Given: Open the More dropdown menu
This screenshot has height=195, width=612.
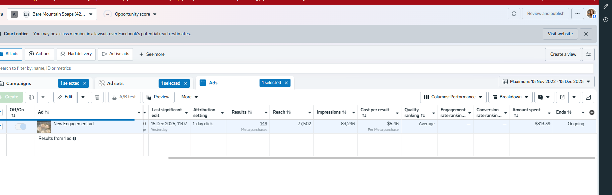Looking at the screenshot, I should coord(190,97).
